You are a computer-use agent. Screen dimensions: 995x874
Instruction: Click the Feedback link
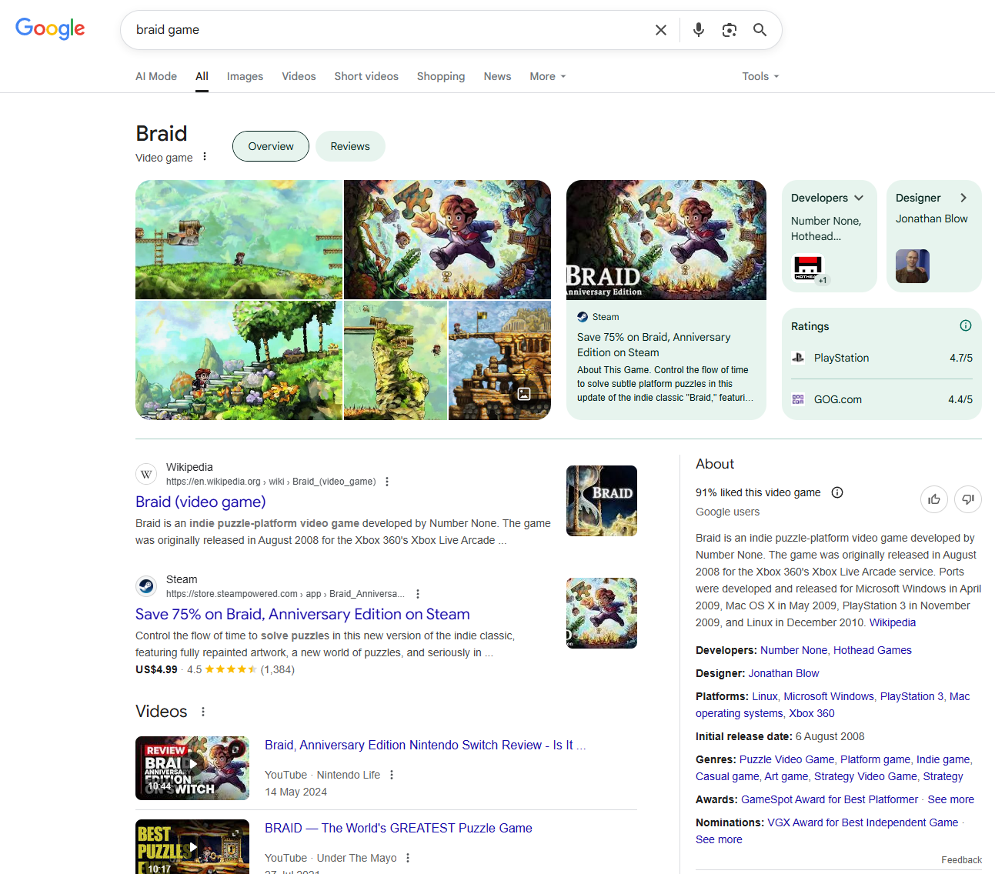(x=961, y=860)
